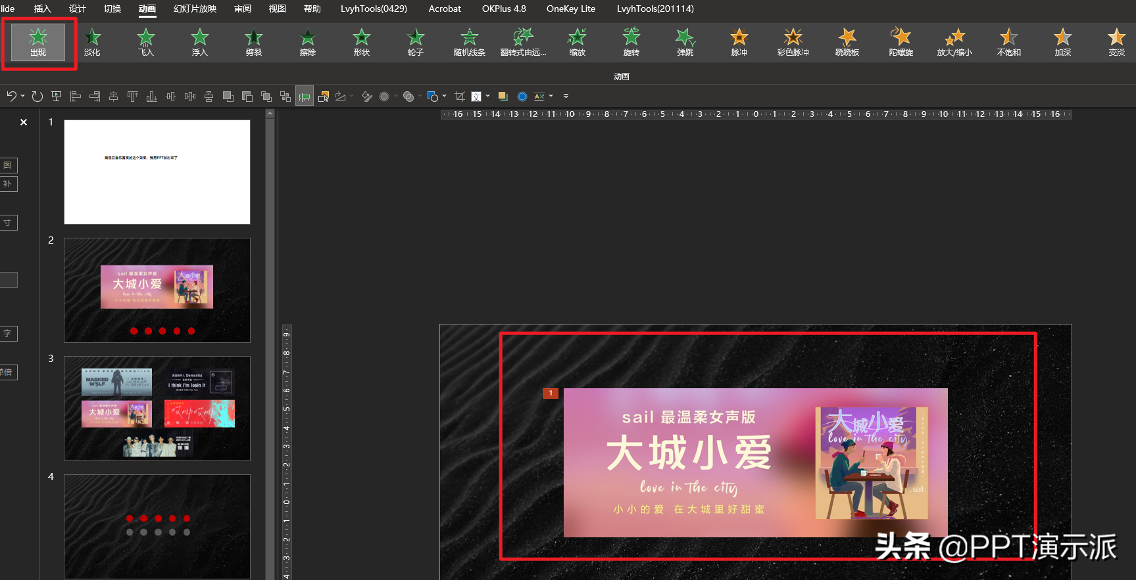Apply the 轮子 wheel animation
Image resolution: width=1136 pixels, height=580 pixels.
tap(416, 42)
